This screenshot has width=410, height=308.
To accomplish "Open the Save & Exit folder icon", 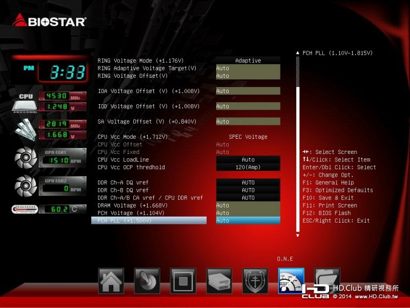I will [x=327, y=281].
